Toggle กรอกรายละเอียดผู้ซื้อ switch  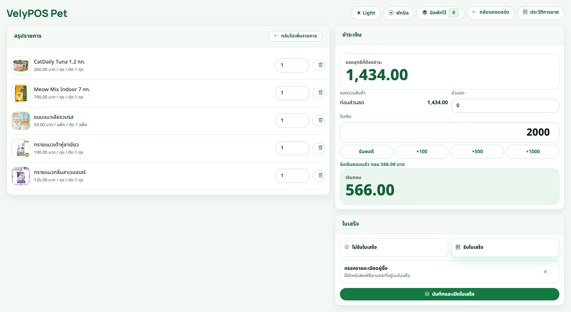tap(548, 272)
